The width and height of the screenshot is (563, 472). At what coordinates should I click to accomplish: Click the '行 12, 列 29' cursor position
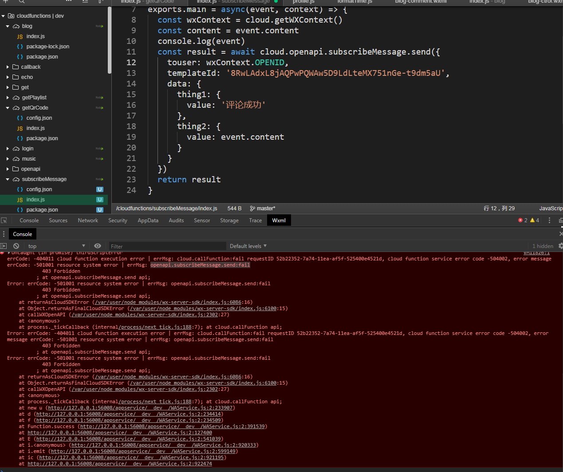tap(499, 208)
